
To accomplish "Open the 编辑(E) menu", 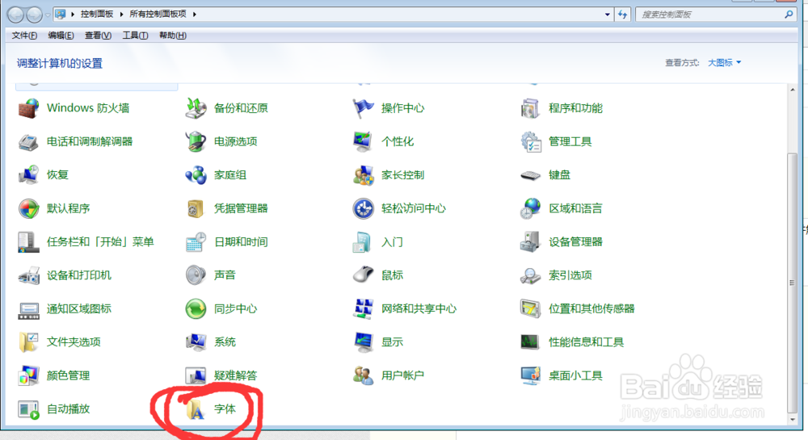I will [61, 36].
